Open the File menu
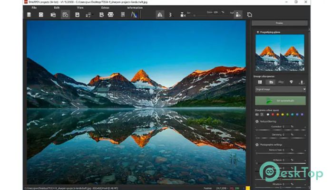 (34, 8)
